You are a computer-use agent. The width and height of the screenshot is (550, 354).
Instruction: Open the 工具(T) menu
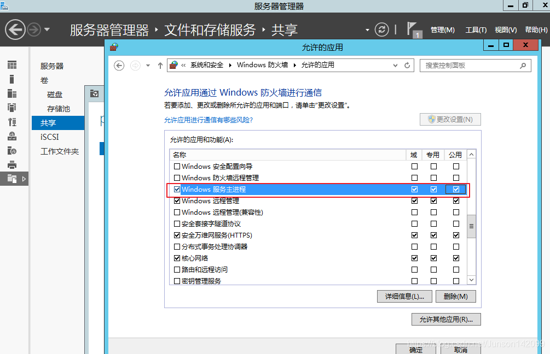[476, 29]
